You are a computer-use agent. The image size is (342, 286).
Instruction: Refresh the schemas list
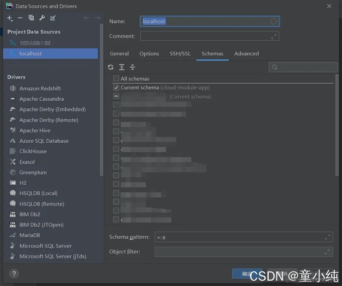pos(111,67)
